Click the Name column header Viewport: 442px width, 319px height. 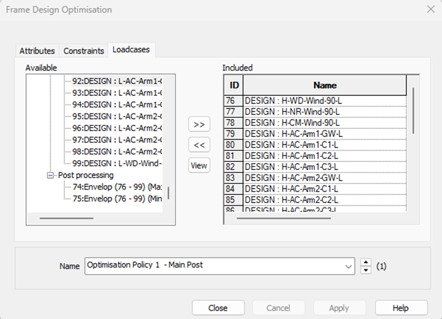click(x=324, y=85)
